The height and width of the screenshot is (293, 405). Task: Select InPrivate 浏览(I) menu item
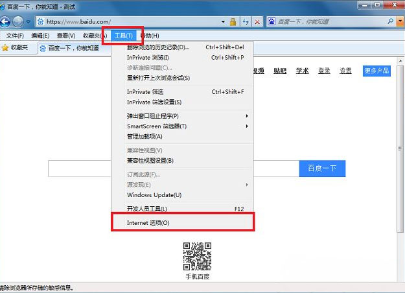tap(182, 57)
